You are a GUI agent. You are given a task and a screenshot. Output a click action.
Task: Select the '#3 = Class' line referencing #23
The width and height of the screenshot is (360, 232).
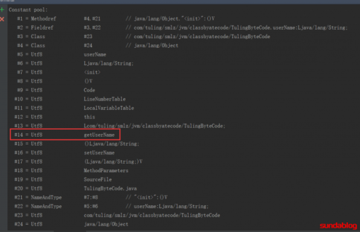pos(144,36)
